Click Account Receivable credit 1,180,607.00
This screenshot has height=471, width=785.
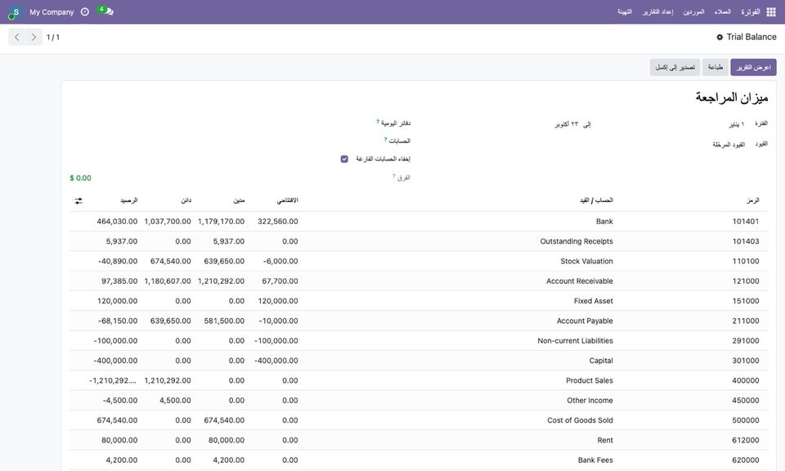tap(168, 281)
